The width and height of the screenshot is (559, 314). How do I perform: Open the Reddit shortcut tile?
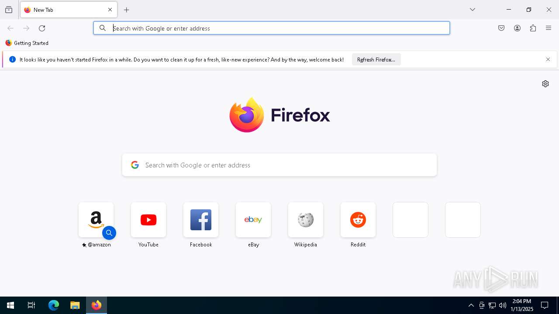[358, 220]
